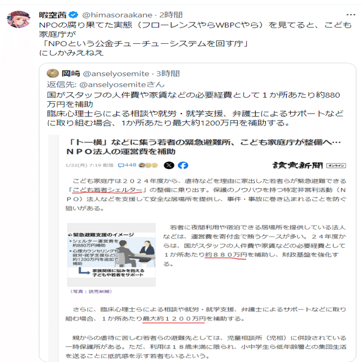Screen dimensions: 362x362
Task: Click the オンライン badge next to logo
Action: coord(336,165)
